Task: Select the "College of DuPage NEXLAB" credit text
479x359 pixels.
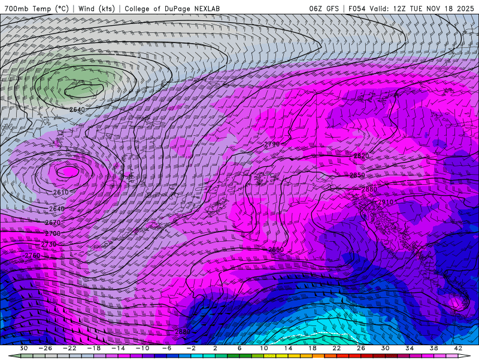Action: (172, 8)
